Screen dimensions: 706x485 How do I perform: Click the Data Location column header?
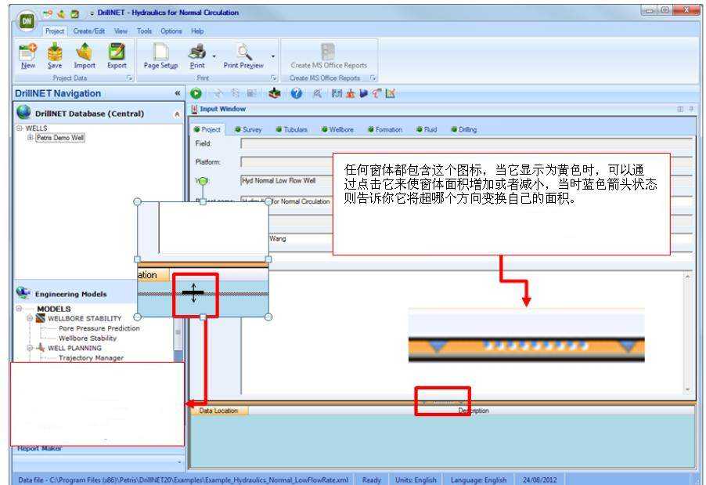coord(218,411)
